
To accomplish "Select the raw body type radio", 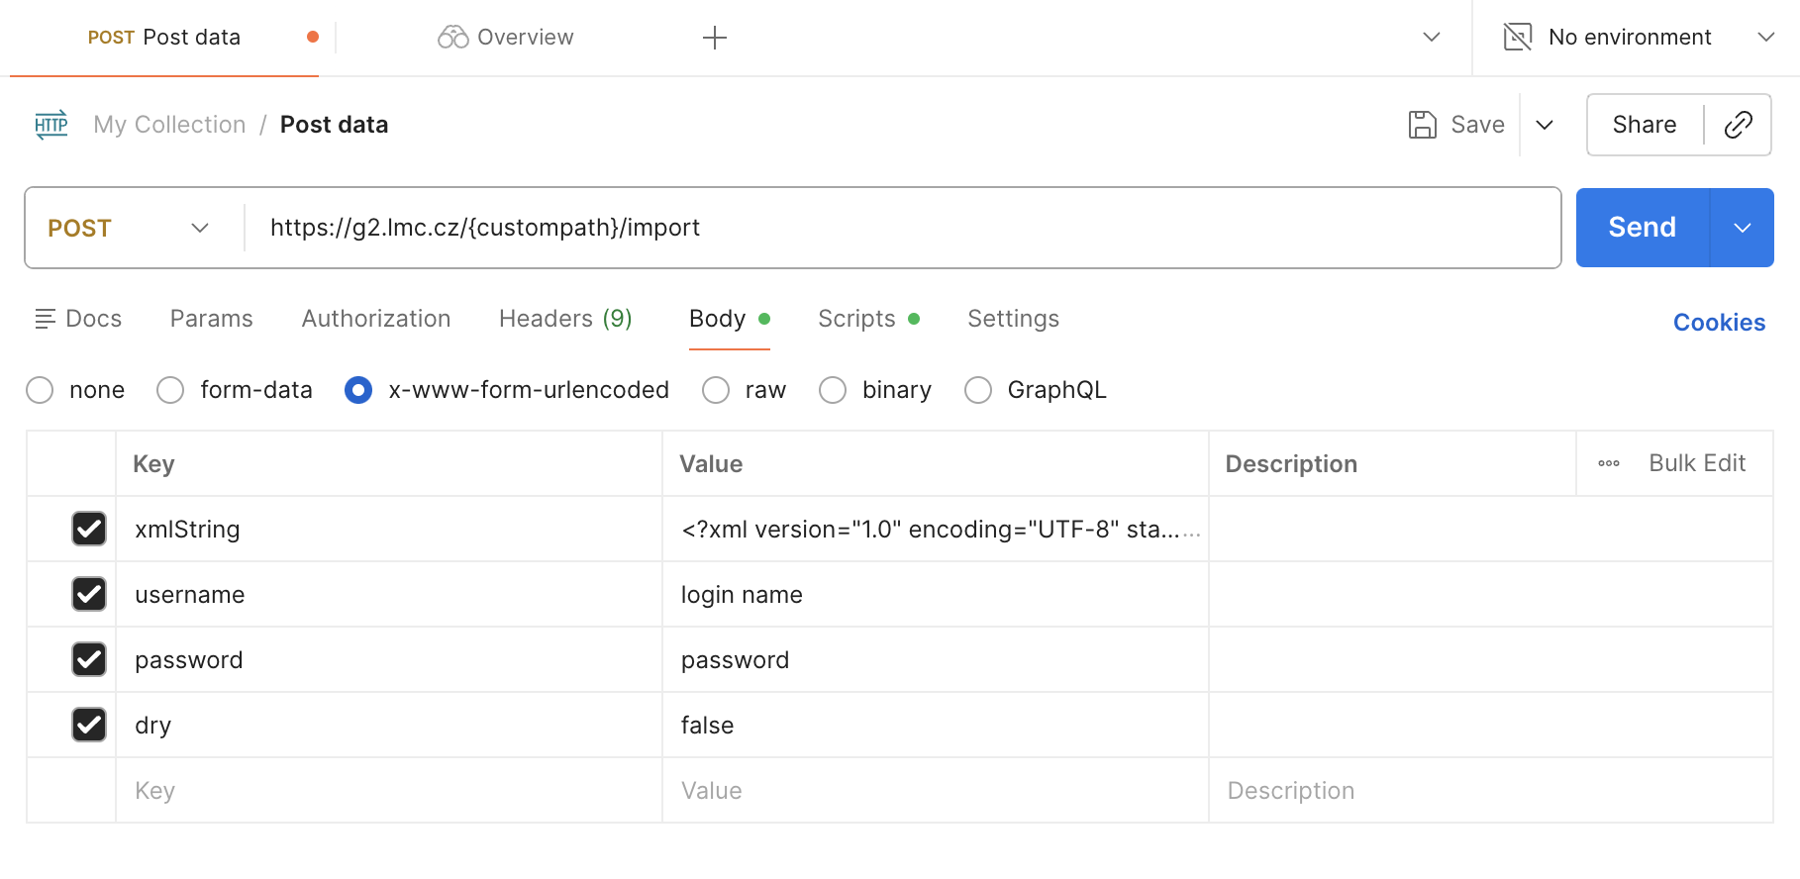I will click(x=716, y=390).
